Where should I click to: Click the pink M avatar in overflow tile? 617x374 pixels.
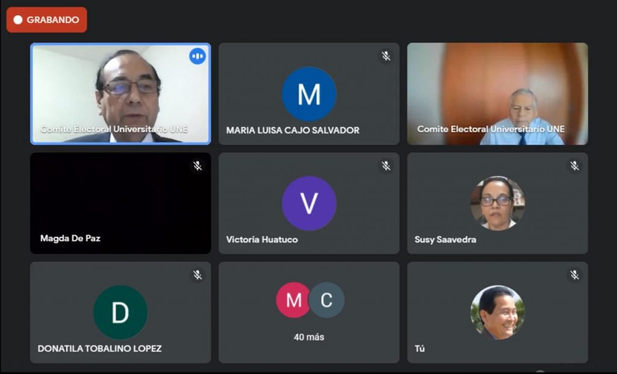pos(293,300)
